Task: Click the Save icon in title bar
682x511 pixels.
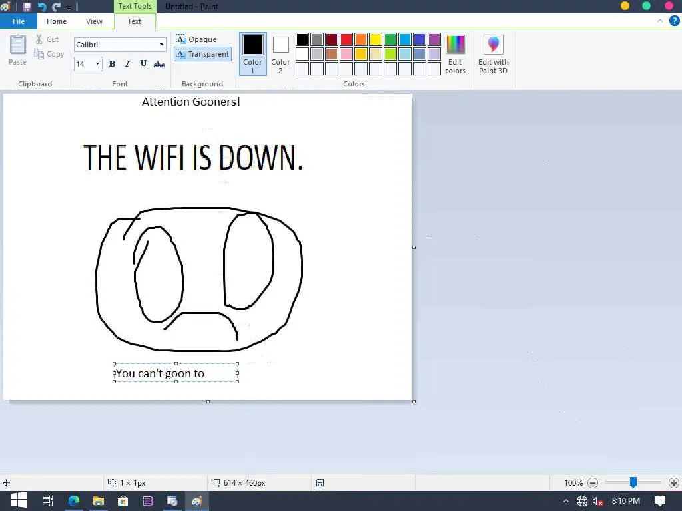Action: click(x=27, y=7)
